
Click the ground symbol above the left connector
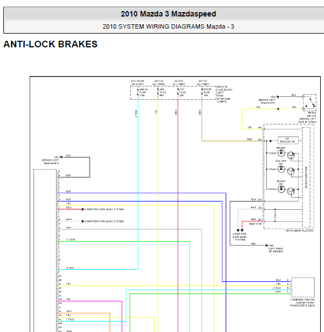pos(62,157)
